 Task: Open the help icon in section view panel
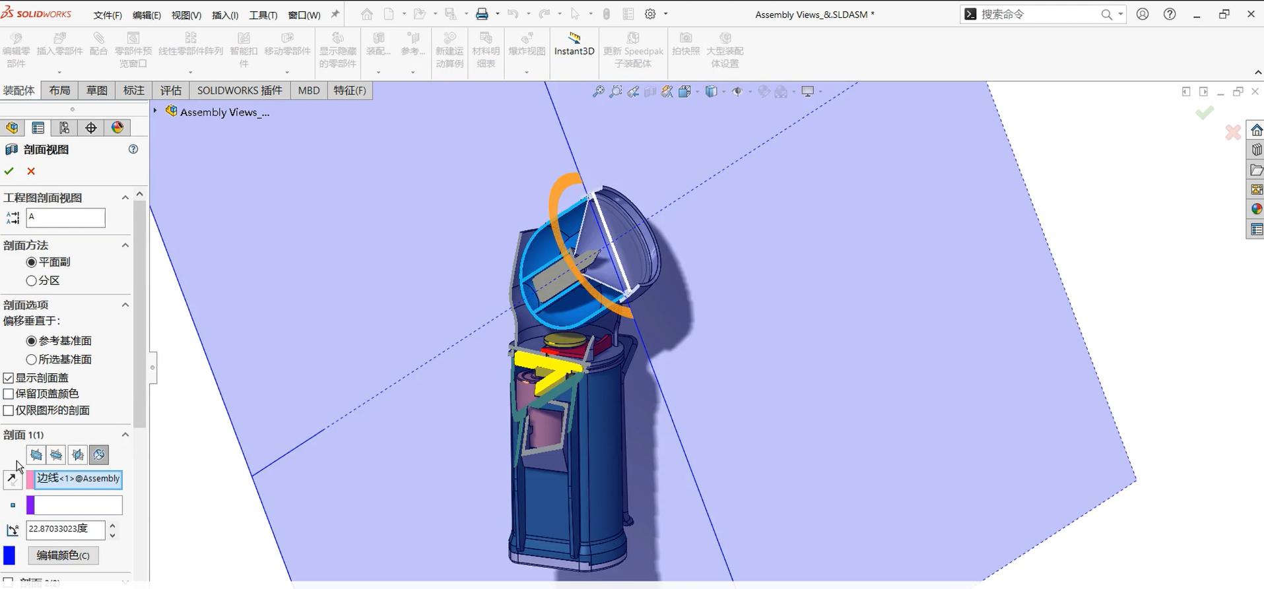pyautogui.click(x=133, y=150)
